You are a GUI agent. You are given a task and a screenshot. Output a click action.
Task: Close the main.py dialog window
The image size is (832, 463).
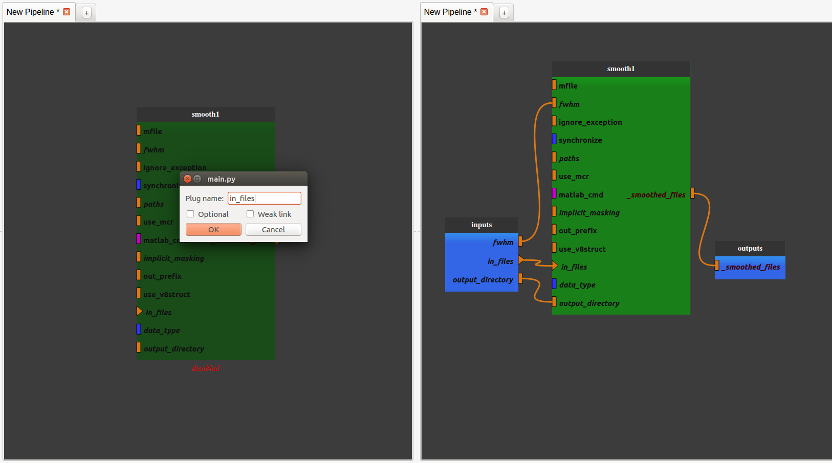pyautogui.click(x=187, y=179)
